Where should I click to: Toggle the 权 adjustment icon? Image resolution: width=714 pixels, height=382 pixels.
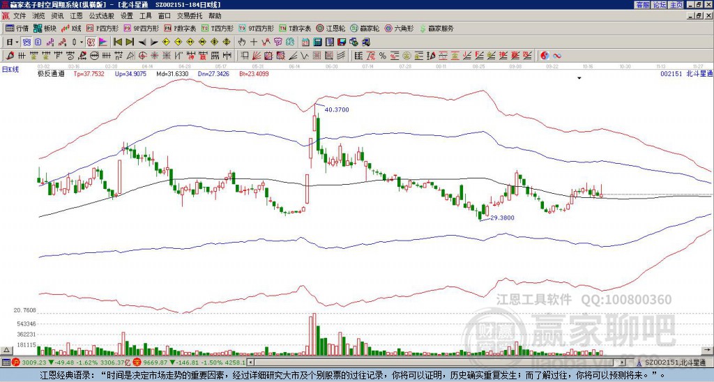91,43
